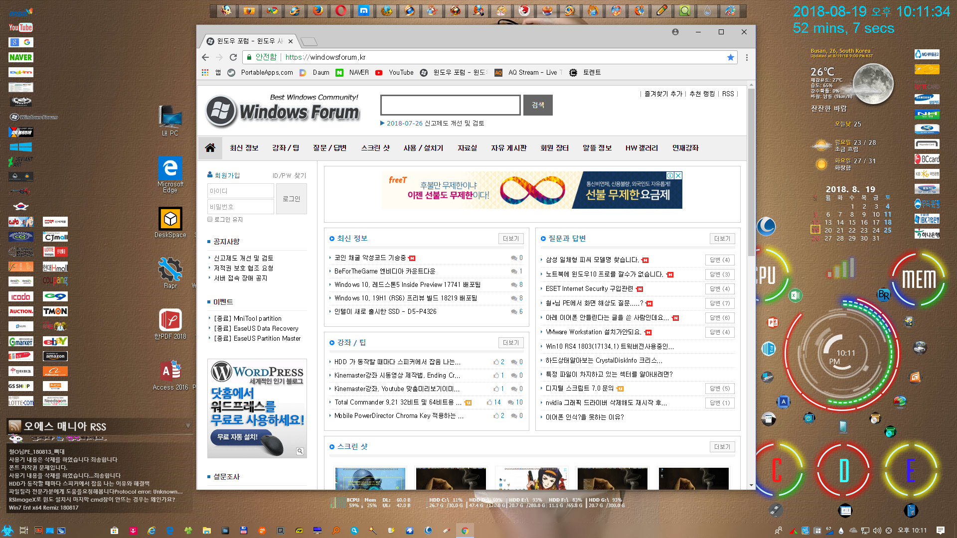Viewport: 957px width, 538px height.
Task: Close the advertisement banner X
Action: (x=678, y=175)
